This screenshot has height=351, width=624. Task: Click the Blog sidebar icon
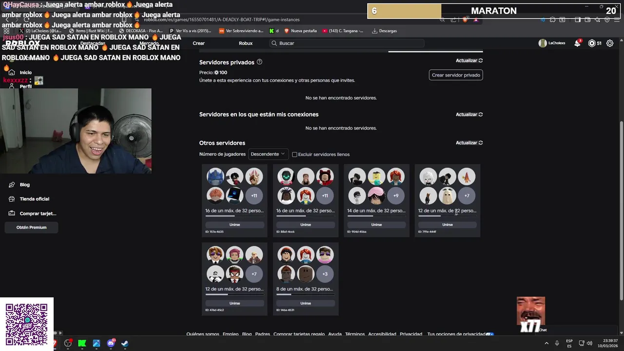click(x=12, y=185)
